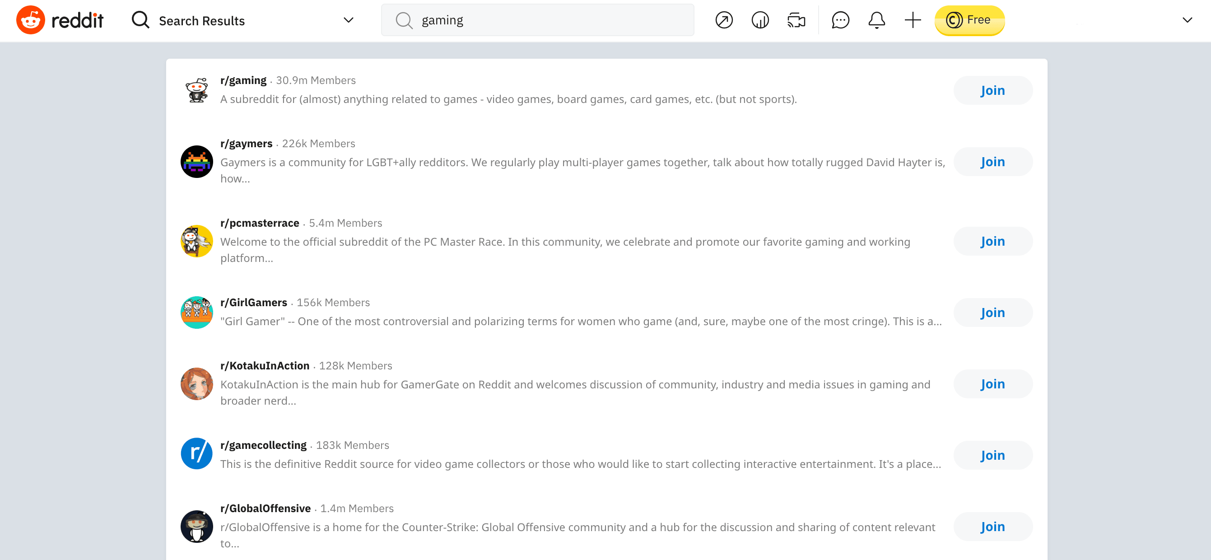Click the Reddit logo home icon
Image resolution: width=1211 pixels, height=560 pixels.
(31, 20)
